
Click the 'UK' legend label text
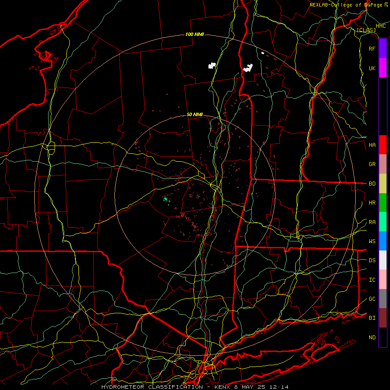pyautogui.click(x=372, y=68)
